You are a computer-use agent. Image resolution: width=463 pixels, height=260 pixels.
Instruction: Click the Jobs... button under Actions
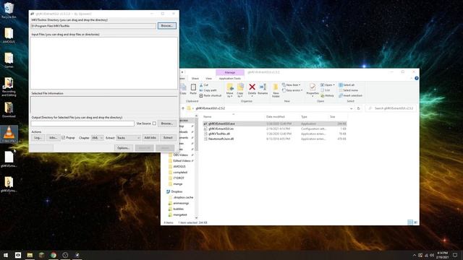[x=53, y=138]
